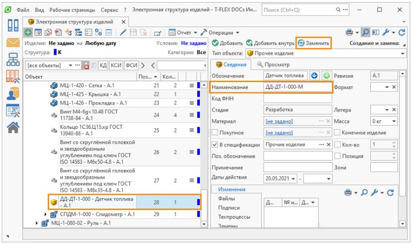This screenshot has width=412, height=244.
Task: Select Файлы in the side list
Action: [226, 199]
